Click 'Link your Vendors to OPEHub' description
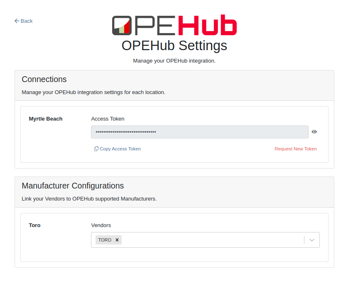 (x=89, y=199)
